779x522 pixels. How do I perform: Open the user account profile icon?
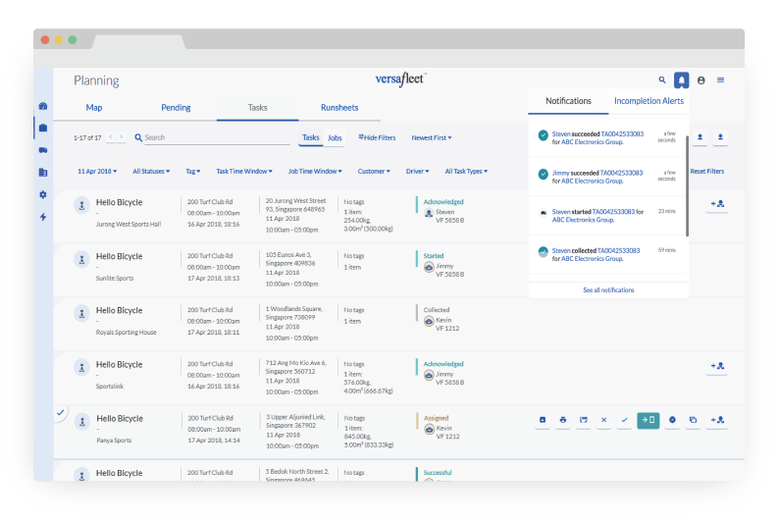pyautogui.click(x=701, y=80)
